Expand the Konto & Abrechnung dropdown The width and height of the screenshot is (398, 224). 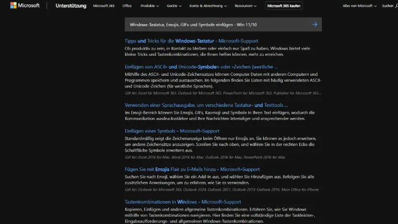(x=208, y=6)
